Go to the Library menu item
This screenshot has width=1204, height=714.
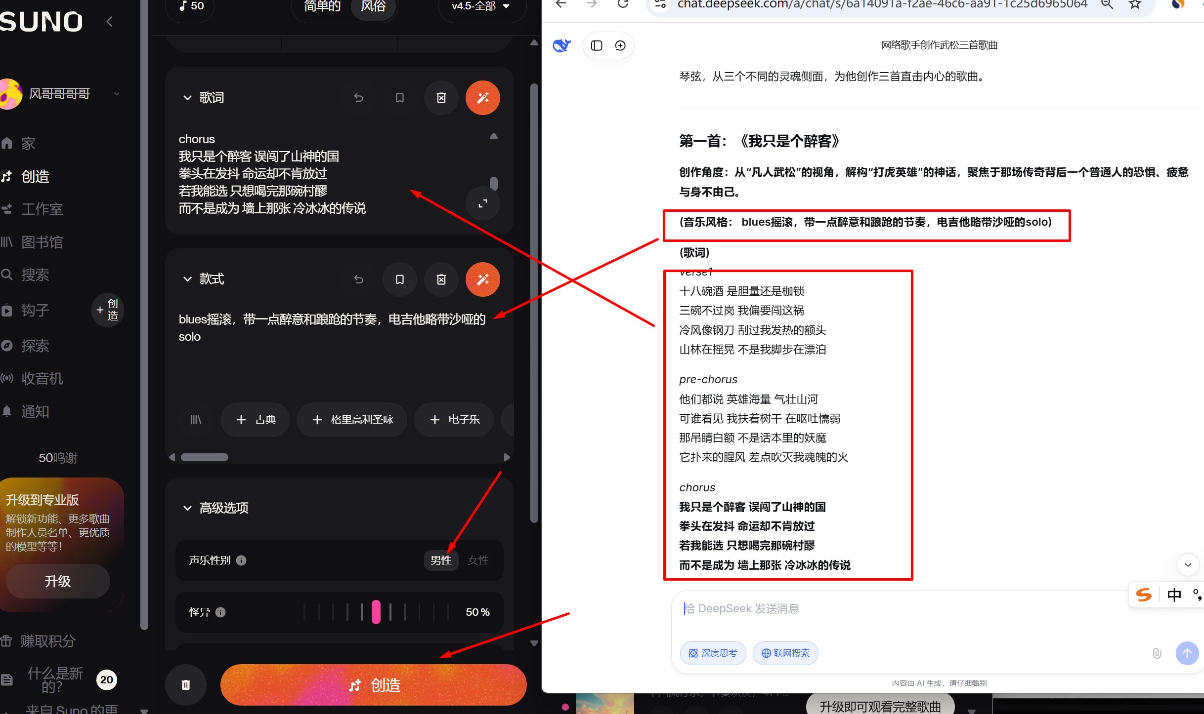pyautogui.click(x=42, y=242)
